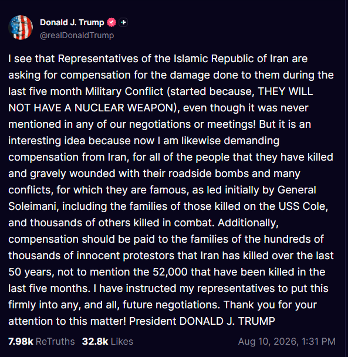Viewport: 348px width, 357px height.
Task: Open the Aug 10, 2026 timestamp link
Action: 287,341
